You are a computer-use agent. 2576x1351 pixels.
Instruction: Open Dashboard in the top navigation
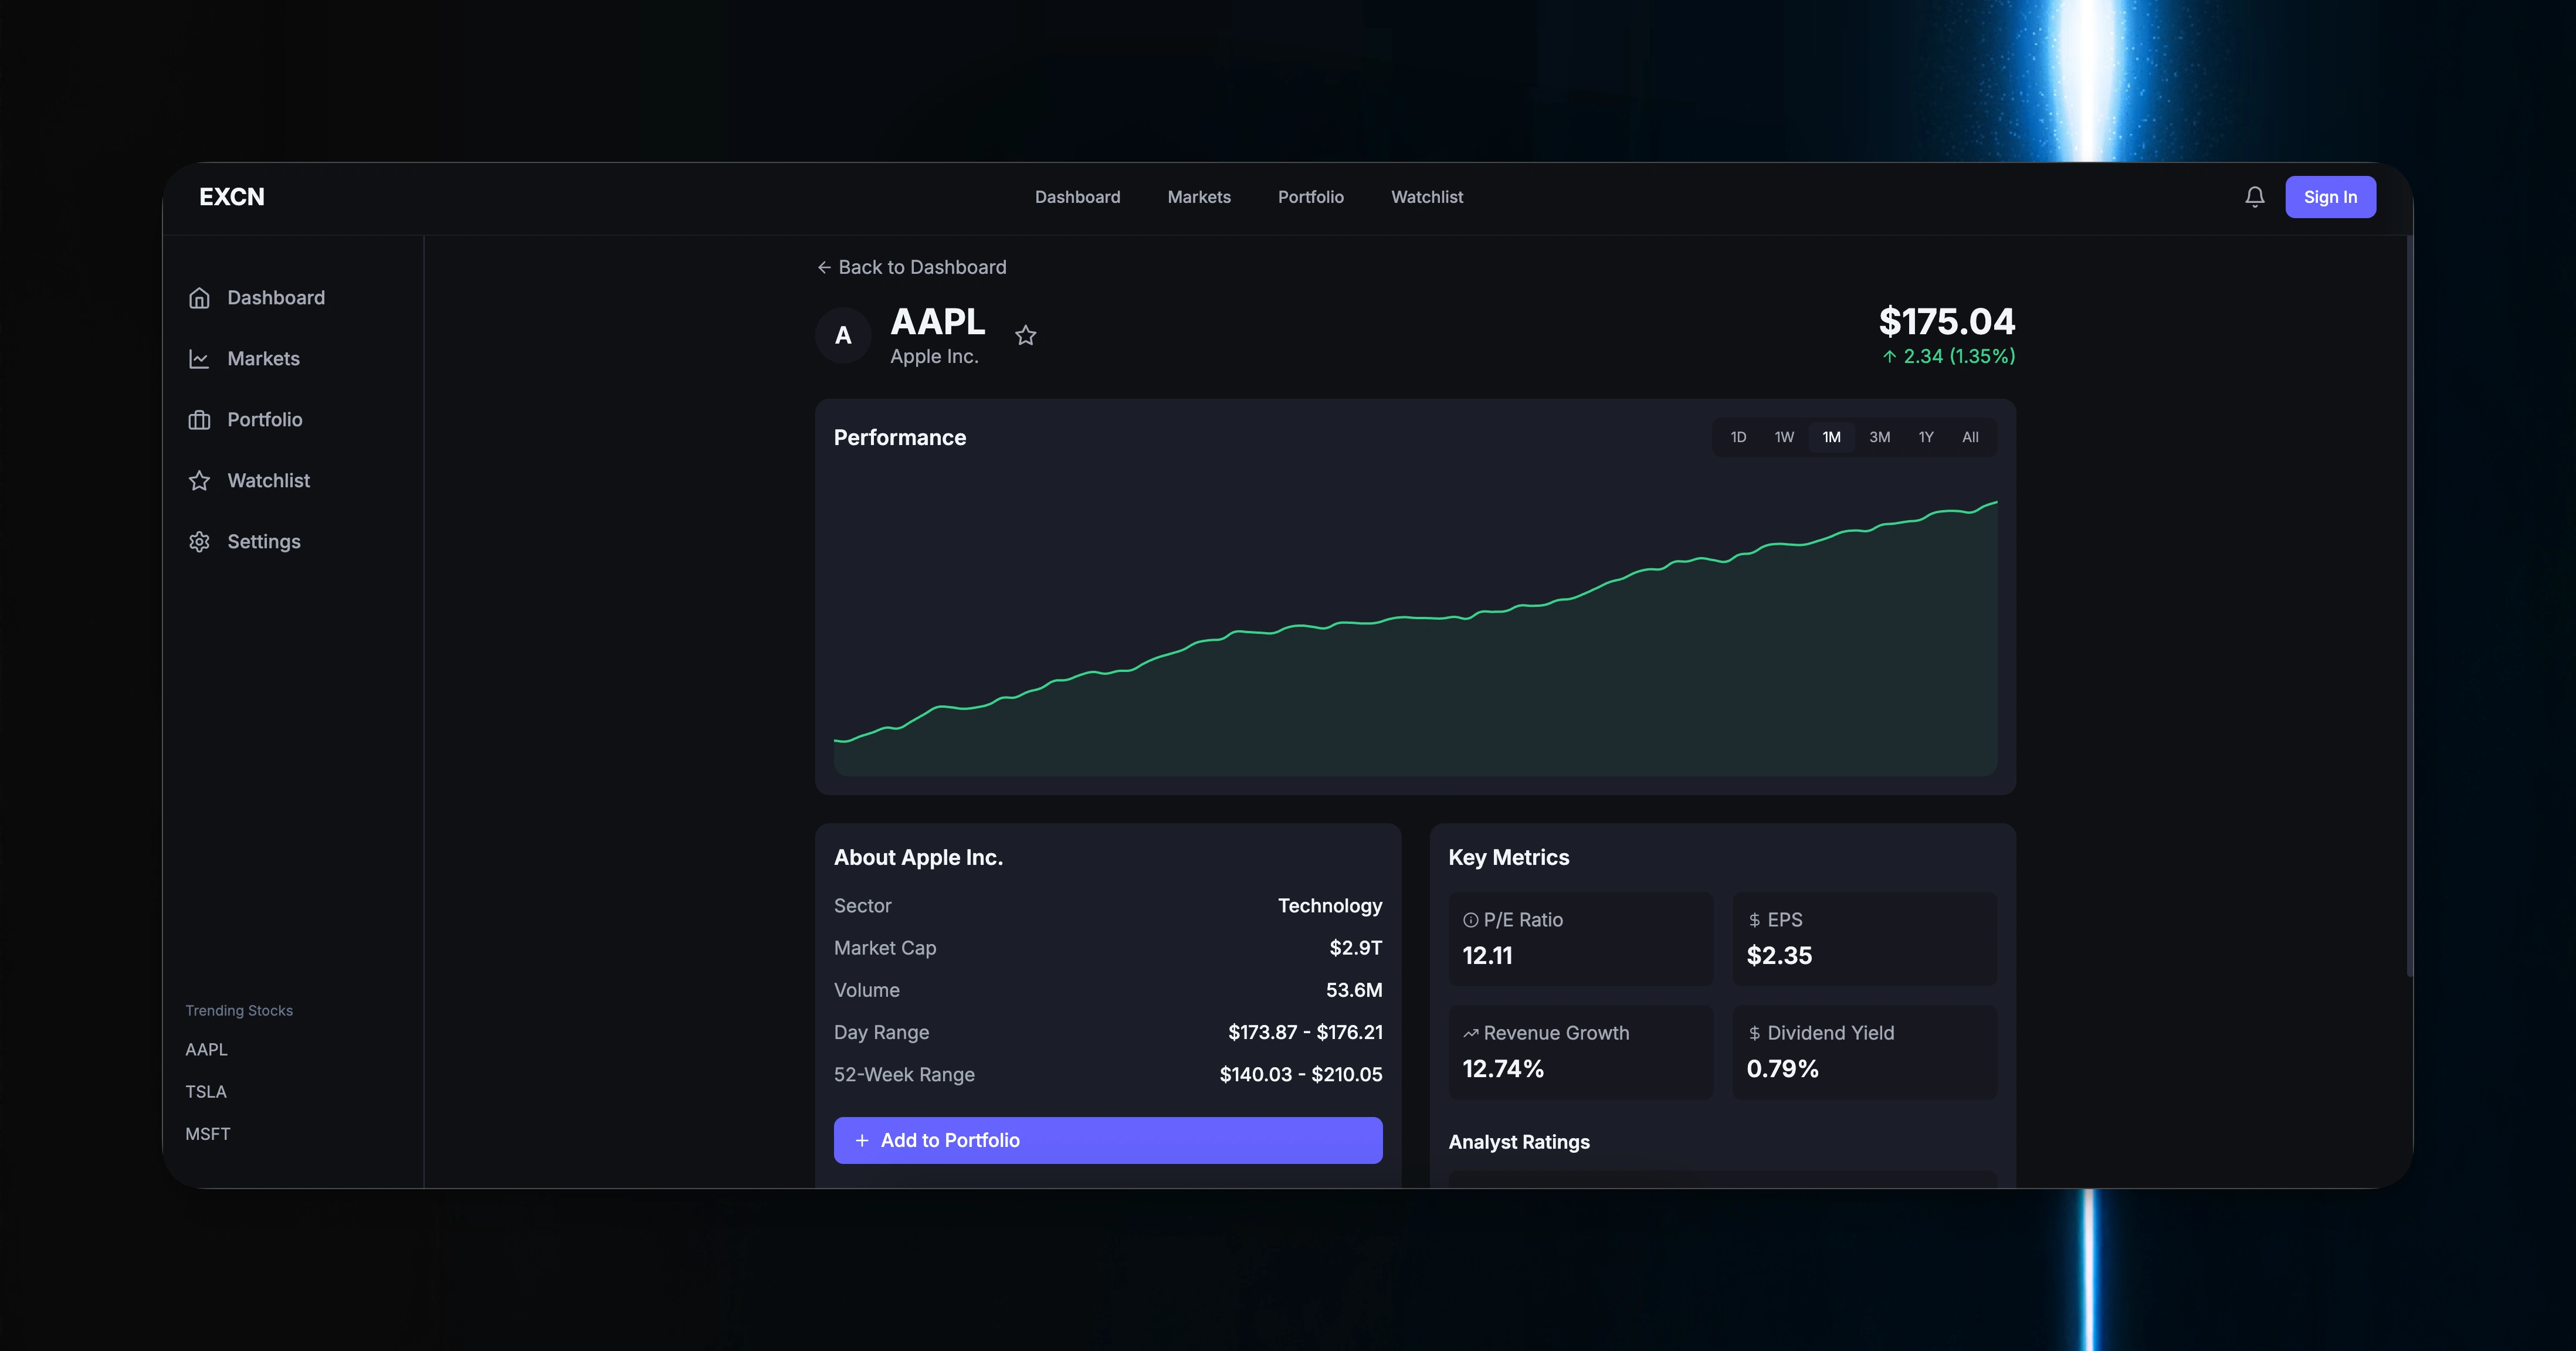tap(1077, 197)
